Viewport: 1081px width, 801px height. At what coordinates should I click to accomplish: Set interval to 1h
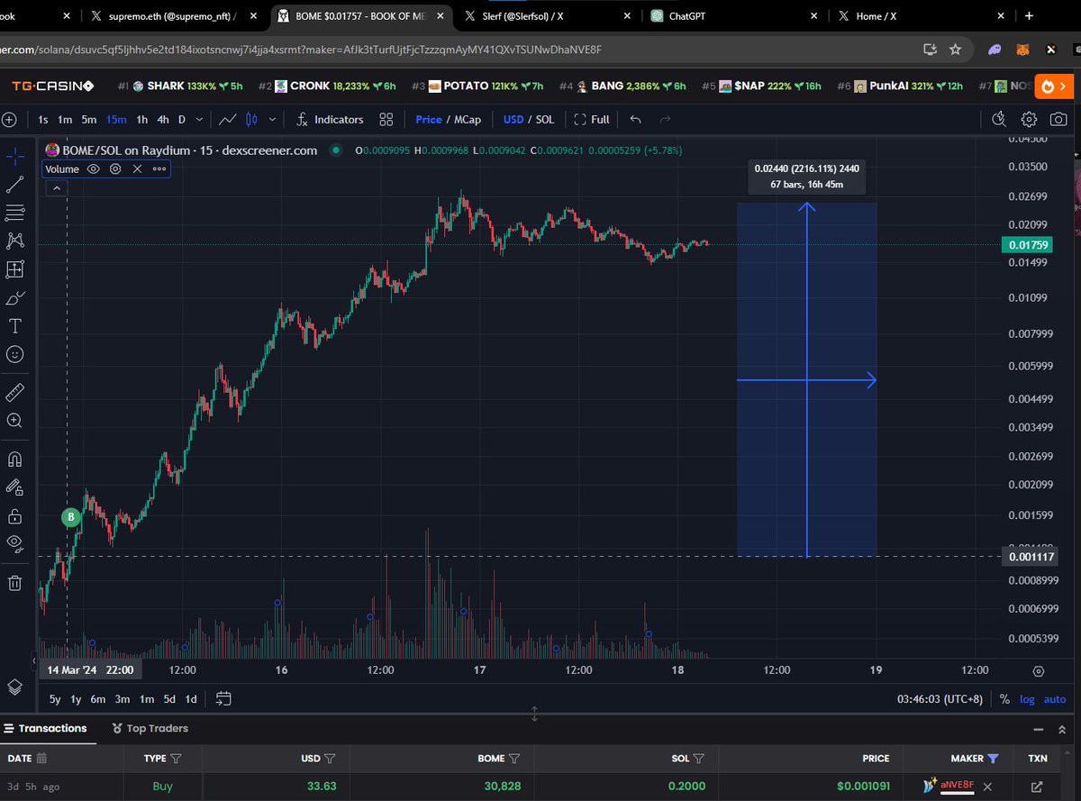pyautogui.click(x=142, y=119)
